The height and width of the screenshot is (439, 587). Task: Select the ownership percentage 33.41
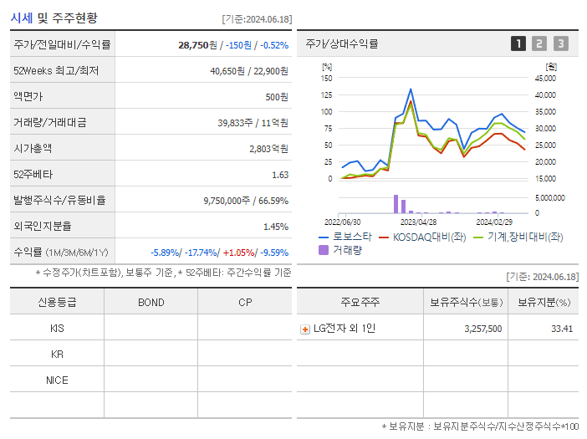click(562, 329)
